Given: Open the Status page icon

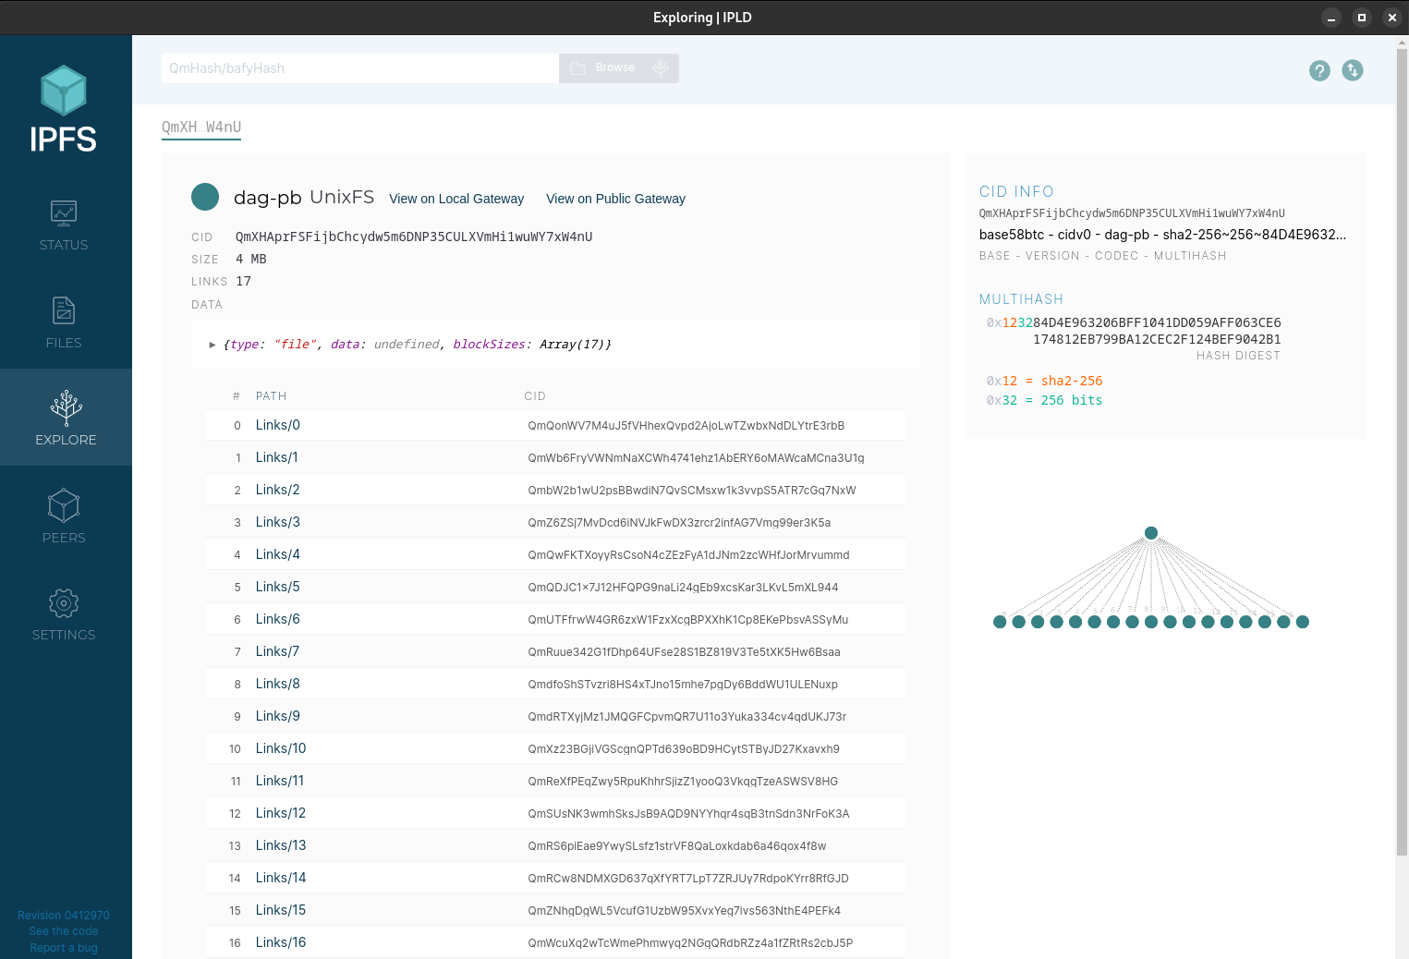Looking at the screenshot, I should coord(64,213).
